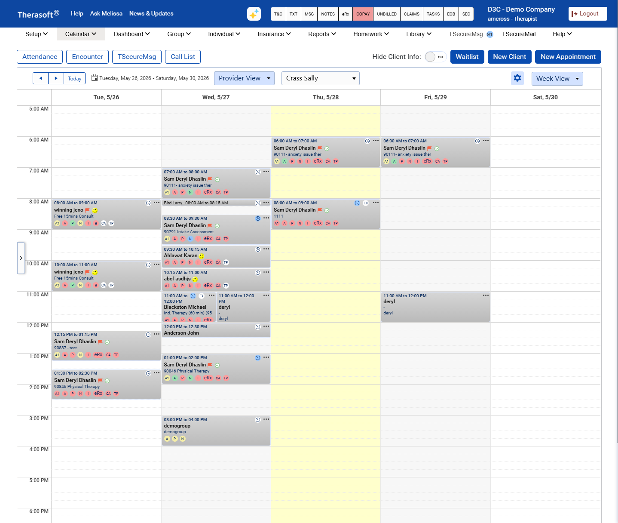This screenshot has height=523, width=618.
Task: Open the Waitlist button
Action: point(467,57)
